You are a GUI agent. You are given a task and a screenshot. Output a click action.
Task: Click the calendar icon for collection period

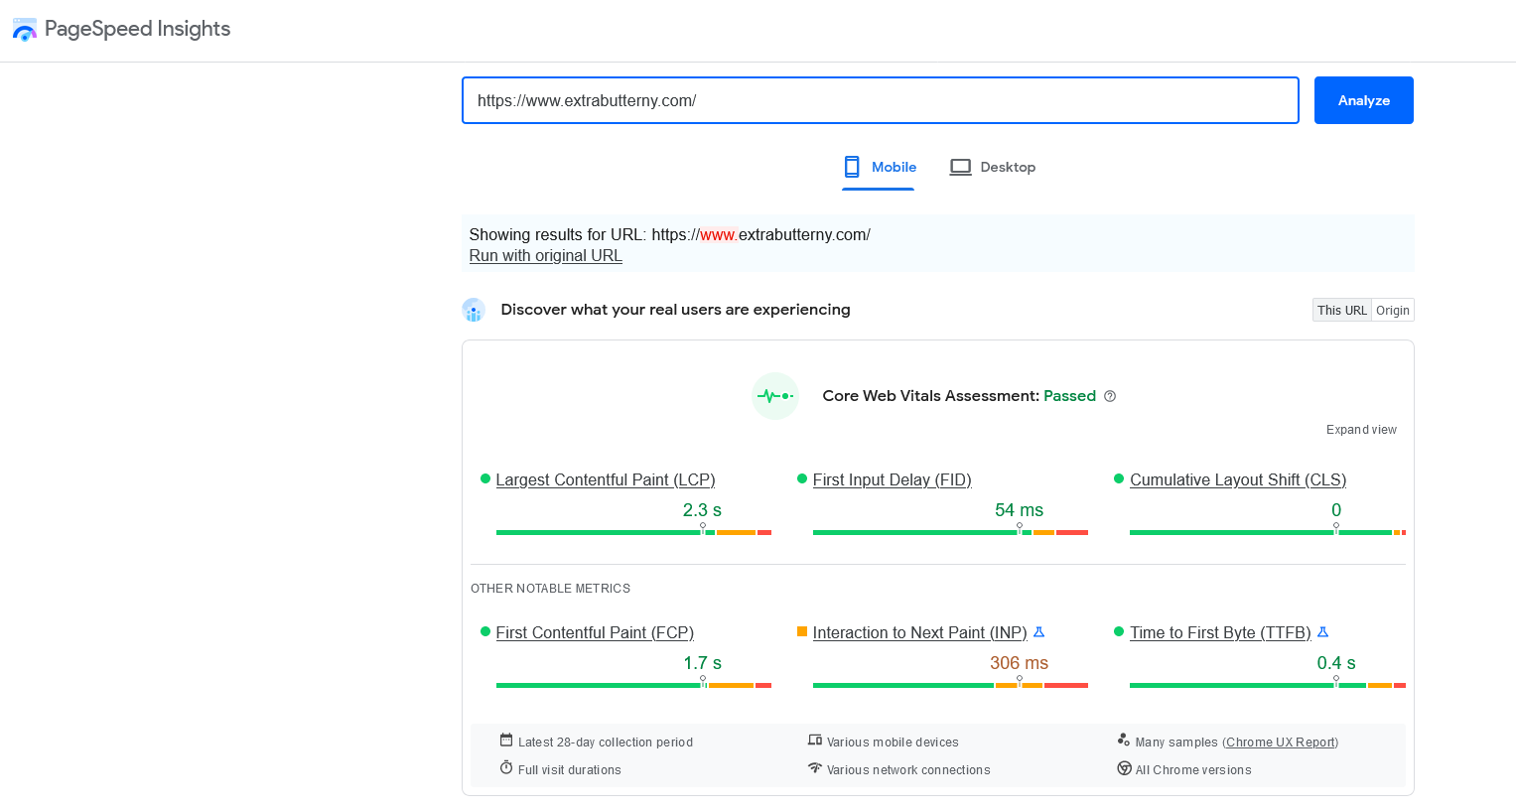506,741
